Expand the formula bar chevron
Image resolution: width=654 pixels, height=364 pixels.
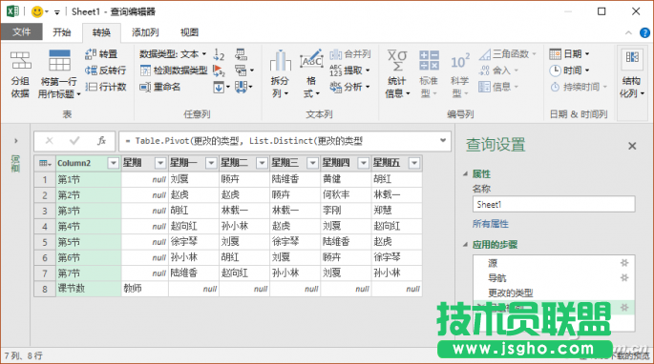[443, 141]
